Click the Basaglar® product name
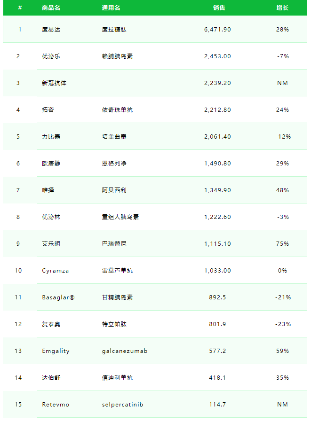Viewport: 311px width, 422px height. (58, 297)
